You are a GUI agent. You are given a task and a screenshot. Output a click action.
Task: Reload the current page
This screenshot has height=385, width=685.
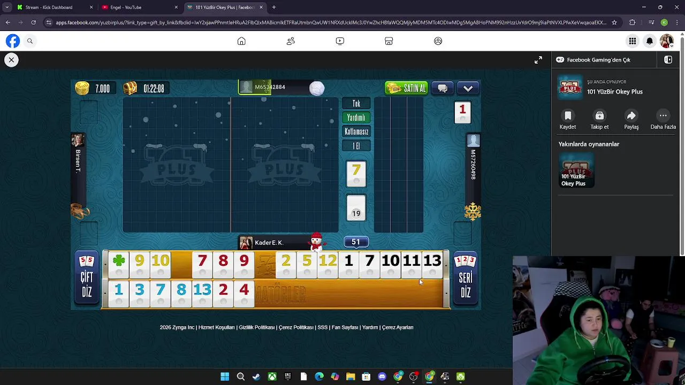(x=33, y=22)
